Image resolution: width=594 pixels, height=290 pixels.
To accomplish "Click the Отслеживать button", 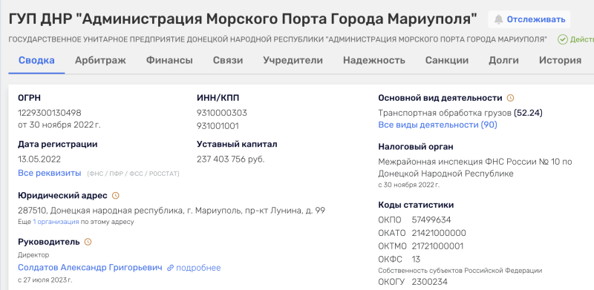I will 529,19.
